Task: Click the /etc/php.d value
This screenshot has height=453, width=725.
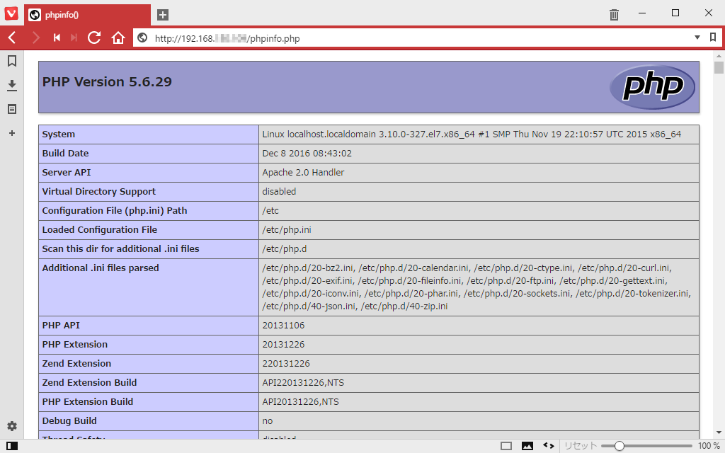Action: (285, 248)
